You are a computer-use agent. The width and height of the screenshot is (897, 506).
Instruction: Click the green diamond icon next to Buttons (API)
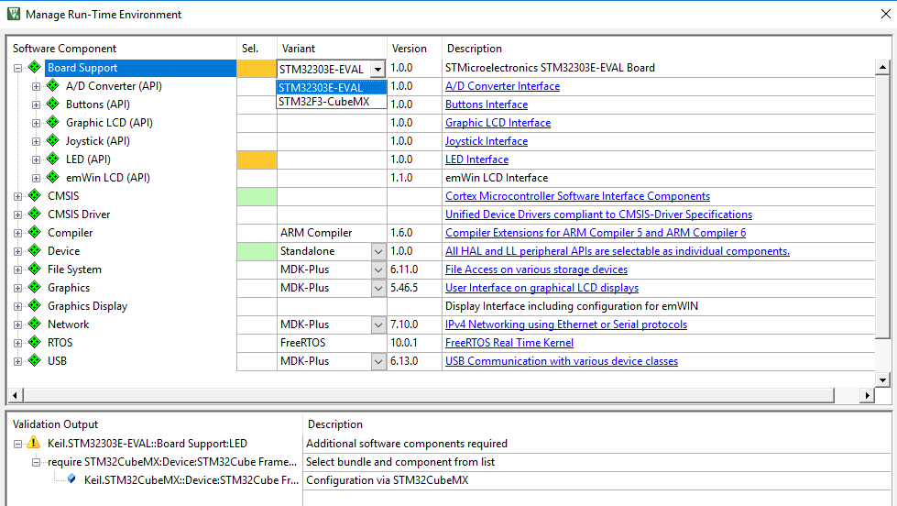[53, 104]
